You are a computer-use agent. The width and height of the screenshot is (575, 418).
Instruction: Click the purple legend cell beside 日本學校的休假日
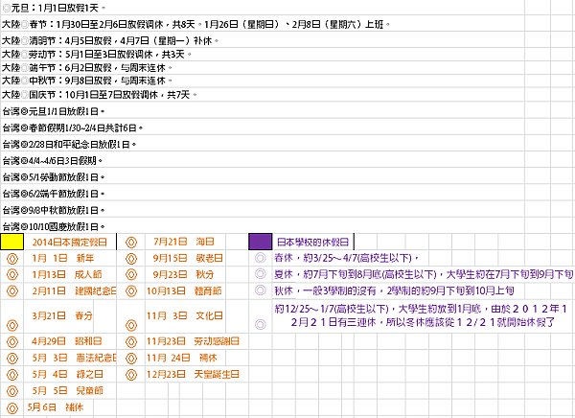tap(261, 242)
